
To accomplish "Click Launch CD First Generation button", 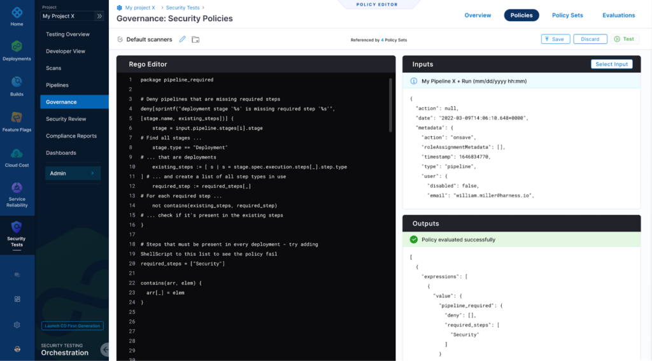I will (x=73, y=325).
